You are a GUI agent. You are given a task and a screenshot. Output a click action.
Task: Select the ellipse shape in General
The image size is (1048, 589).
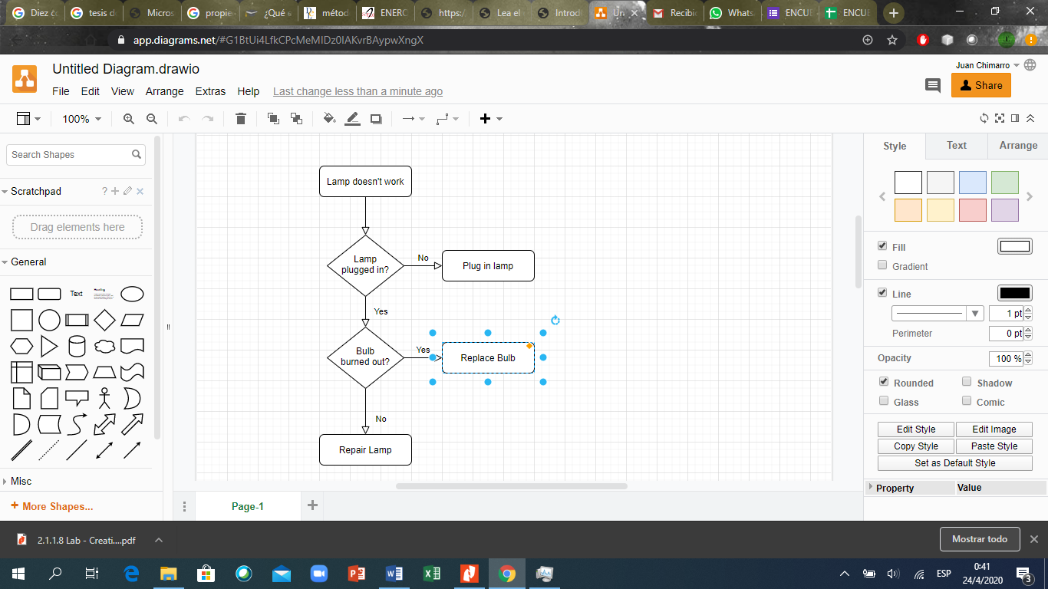pos(132,294)
